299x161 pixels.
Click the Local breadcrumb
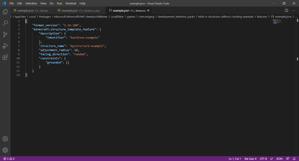click(32, 17)
